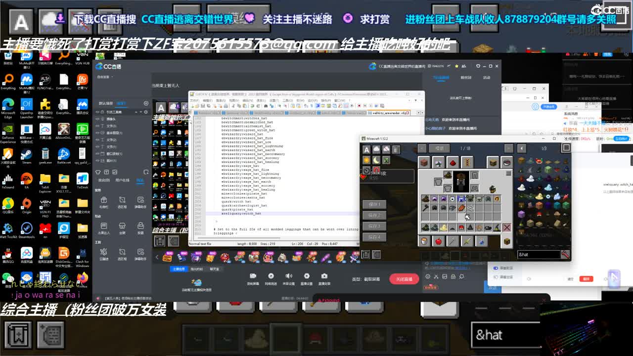Select the brick building blocks creative tab
Image resolution: width=633 pixels, height=356 pixels.
tap(424, 163)
